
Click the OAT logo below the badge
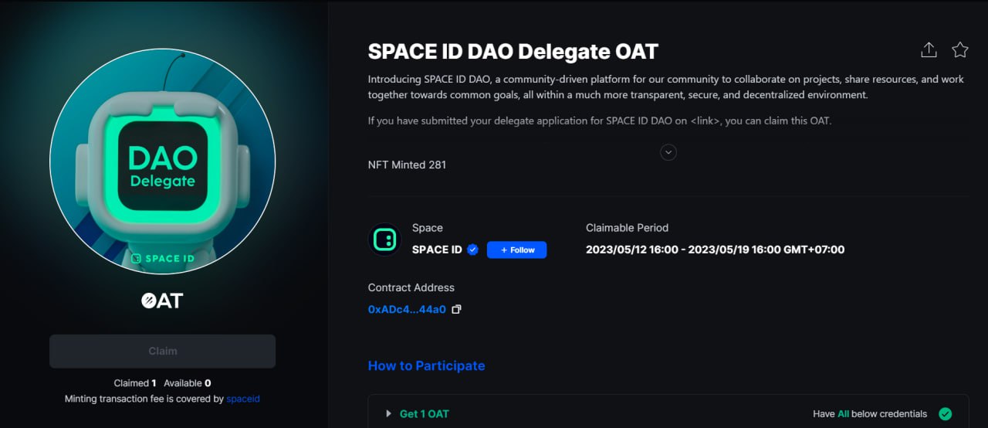click(162, 301)
